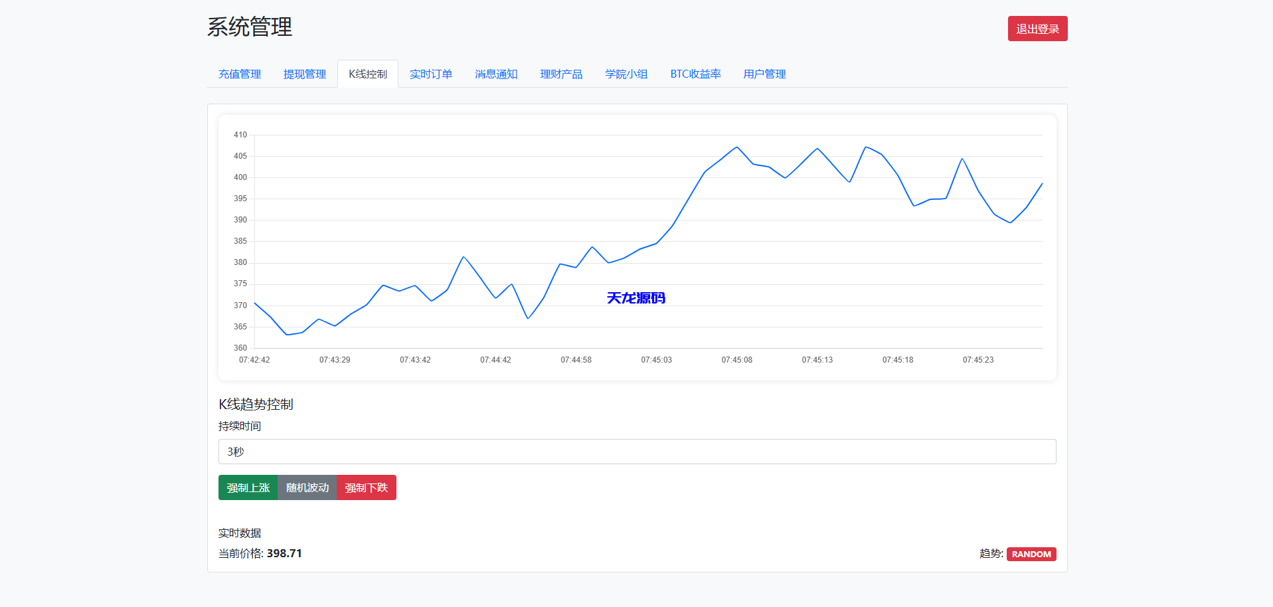
Task: Click the 07:45:08 label on chart axis
Action: click(x=736, y=360)
